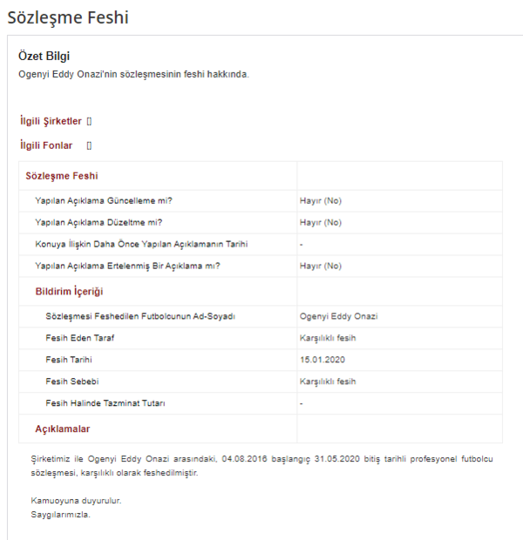Click the İlgili Şirketler label

click(51, 121)
